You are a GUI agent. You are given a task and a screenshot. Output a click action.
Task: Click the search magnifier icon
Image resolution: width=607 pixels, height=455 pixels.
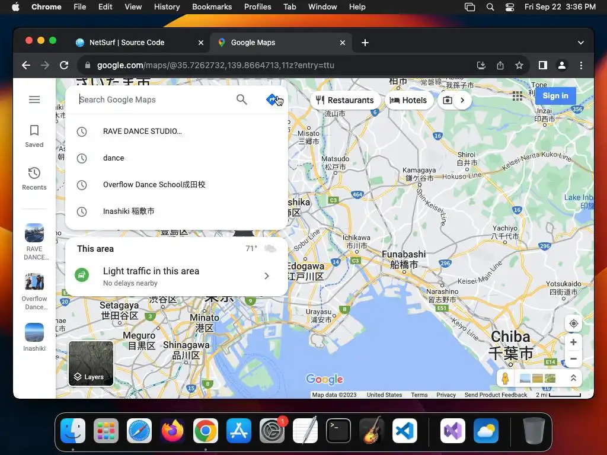point(242,100)
